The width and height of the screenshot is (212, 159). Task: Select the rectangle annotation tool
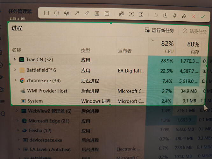click(46, 13)
